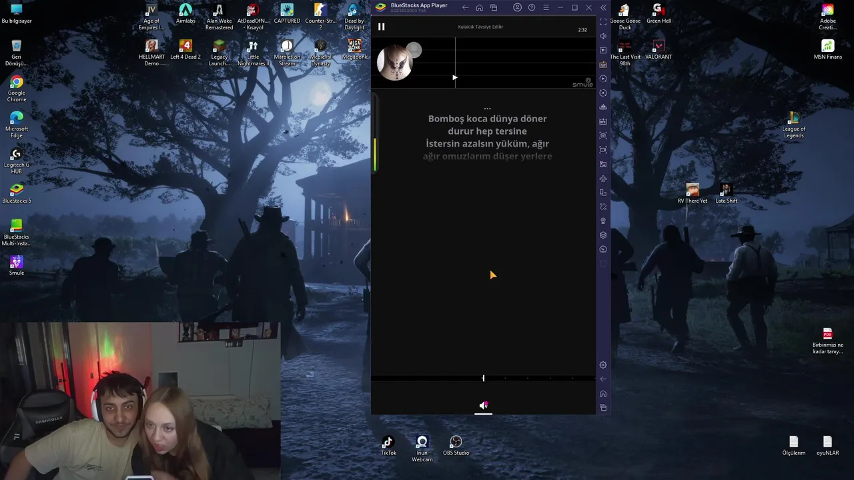The height and width of the screenshot is (480, 854).
Task: Open BlueStacks settings gear in sidebar
Action: click(x=603, y=365)
